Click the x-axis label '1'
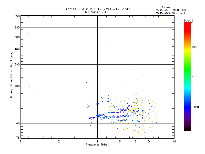Image resolution: width=205 pixels, height=154 pixels. pos(20,141)
